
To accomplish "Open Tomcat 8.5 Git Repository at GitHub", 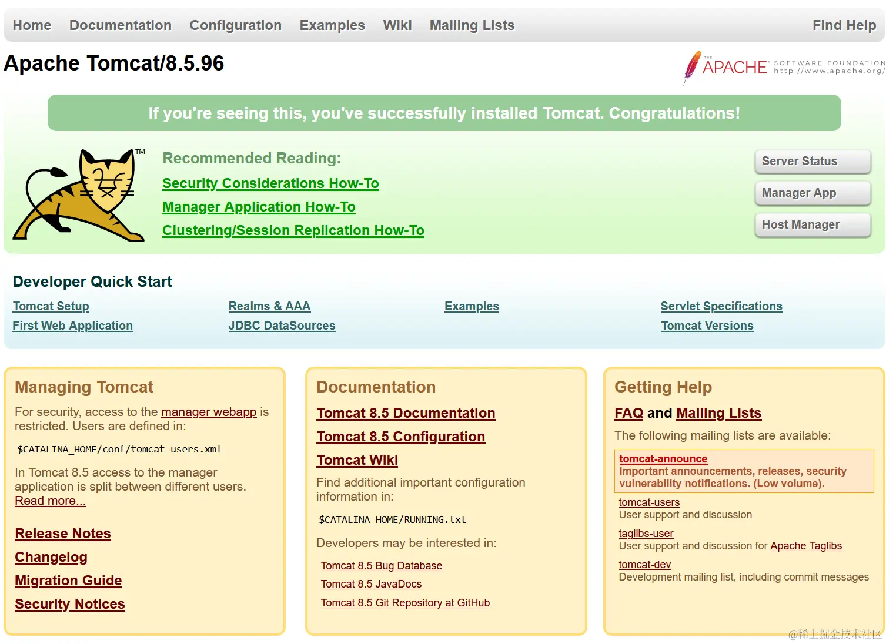I will coord(405,603).
